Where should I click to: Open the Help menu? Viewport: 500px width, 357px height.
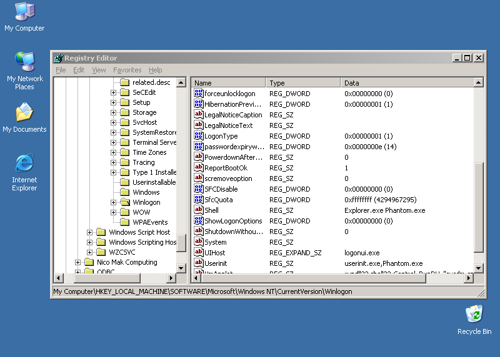pos(155,70)
